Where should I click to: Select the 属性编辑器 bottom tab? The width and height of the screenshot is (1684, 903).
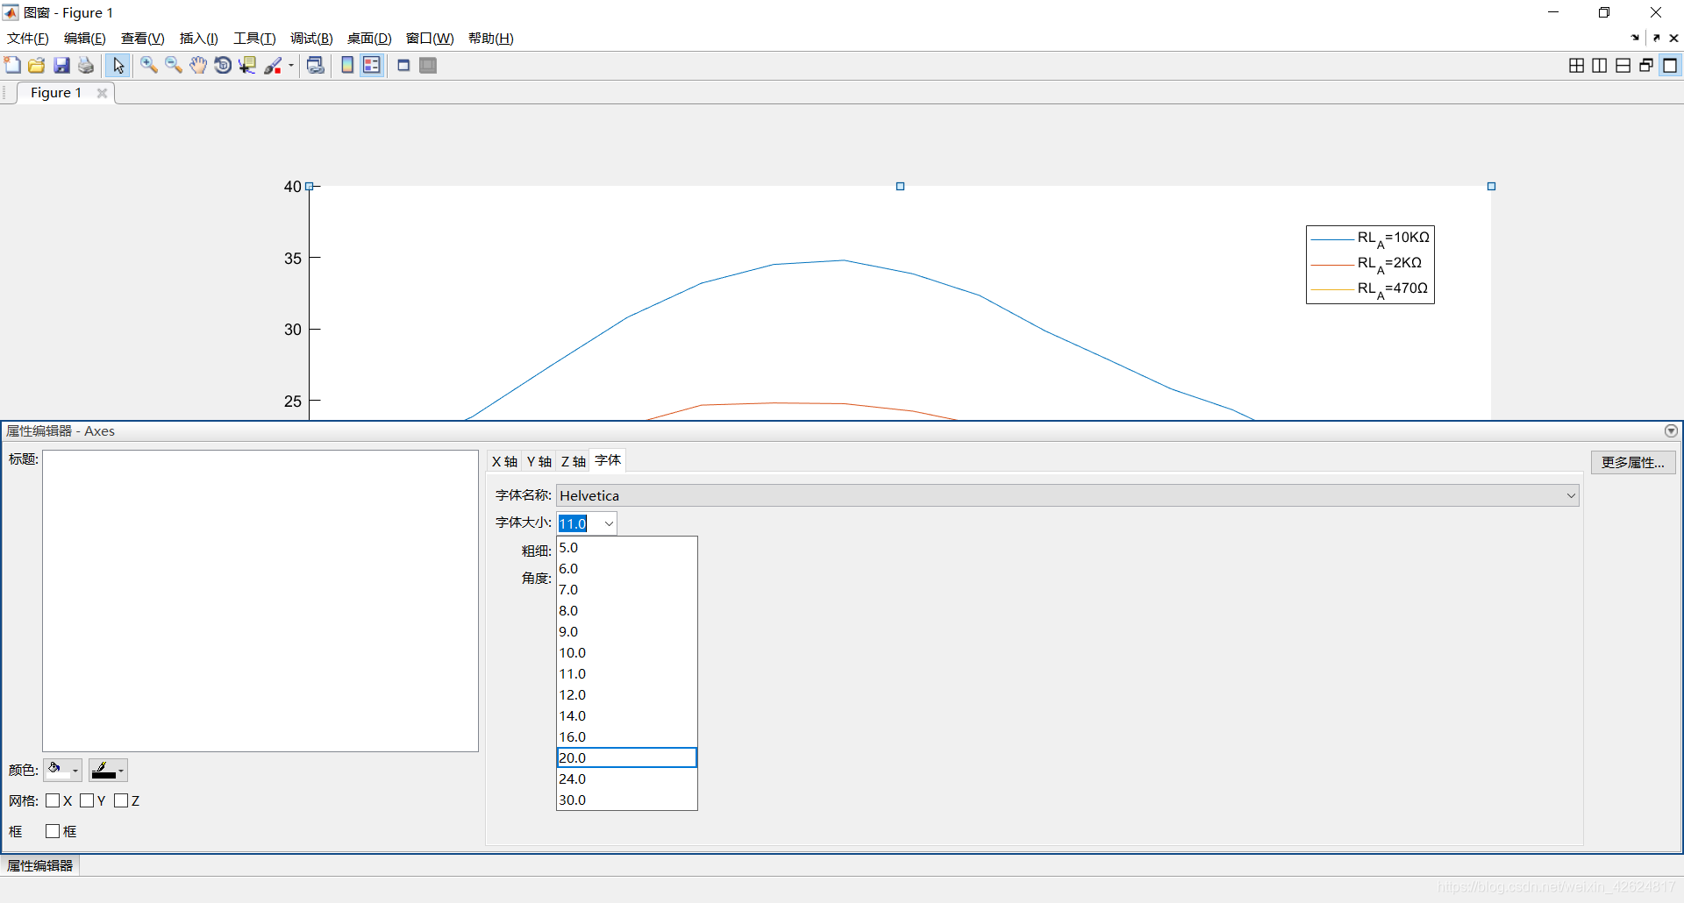tap(40, 865)
